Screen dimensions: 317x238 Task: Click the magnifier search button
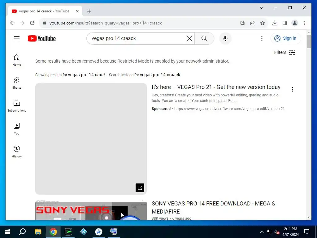204,38
